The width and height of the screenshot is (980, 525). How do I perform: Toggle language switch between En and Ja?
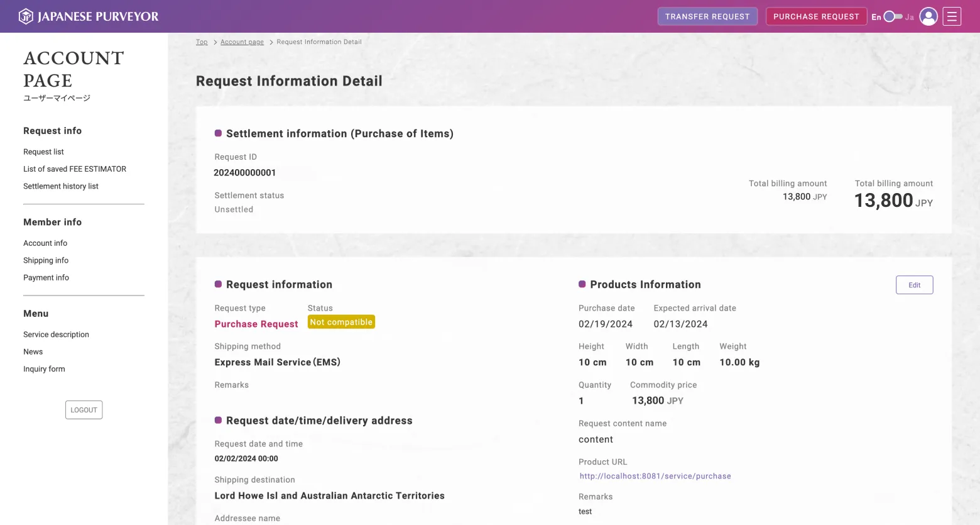tap(893, 17)
